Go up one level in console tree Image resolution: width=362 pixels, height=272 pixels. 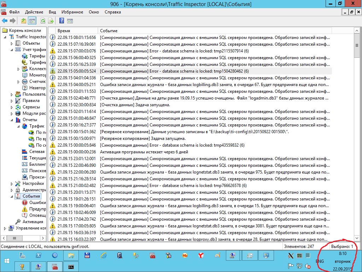click(24, 21)
